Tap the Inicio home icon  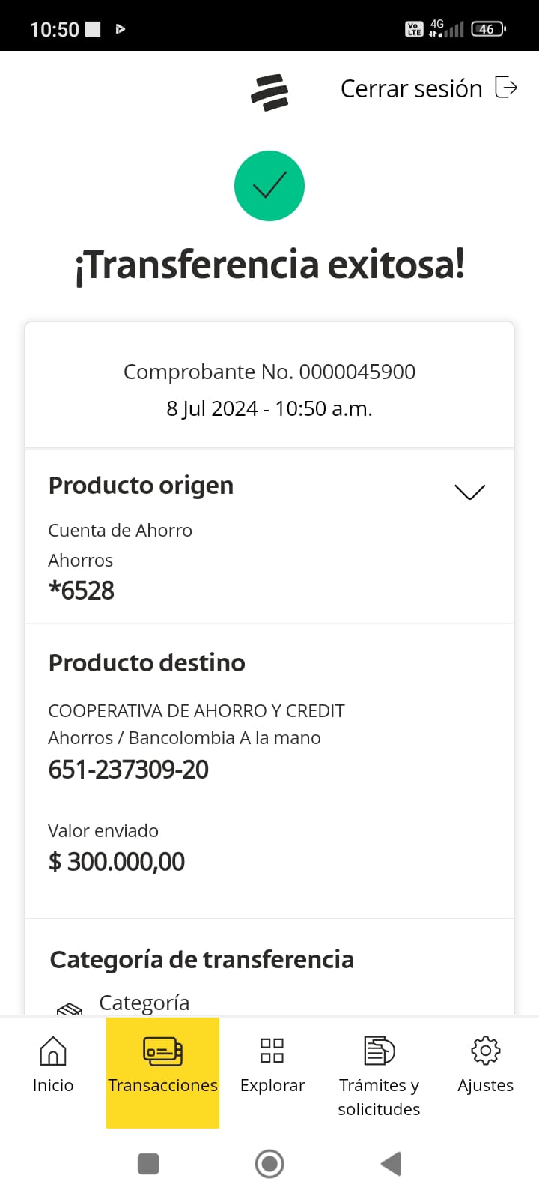click(x=53, y=1051)
